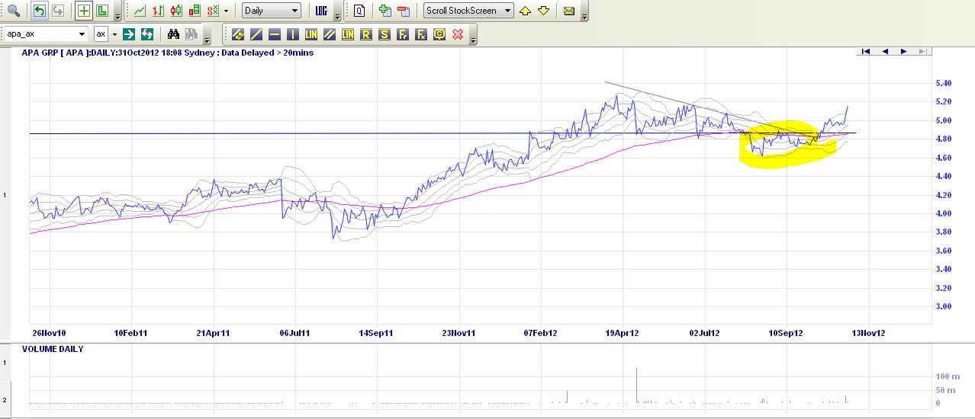Click the black binoculars search icon
The height and width of the screenshot is (419, 975).
point(173,34)
